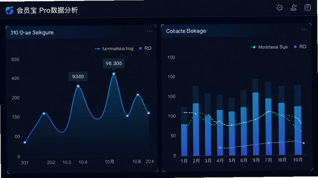Click the 50 y-axis label in bar chart
Screen dimensions: 318x178
[173, 136]
